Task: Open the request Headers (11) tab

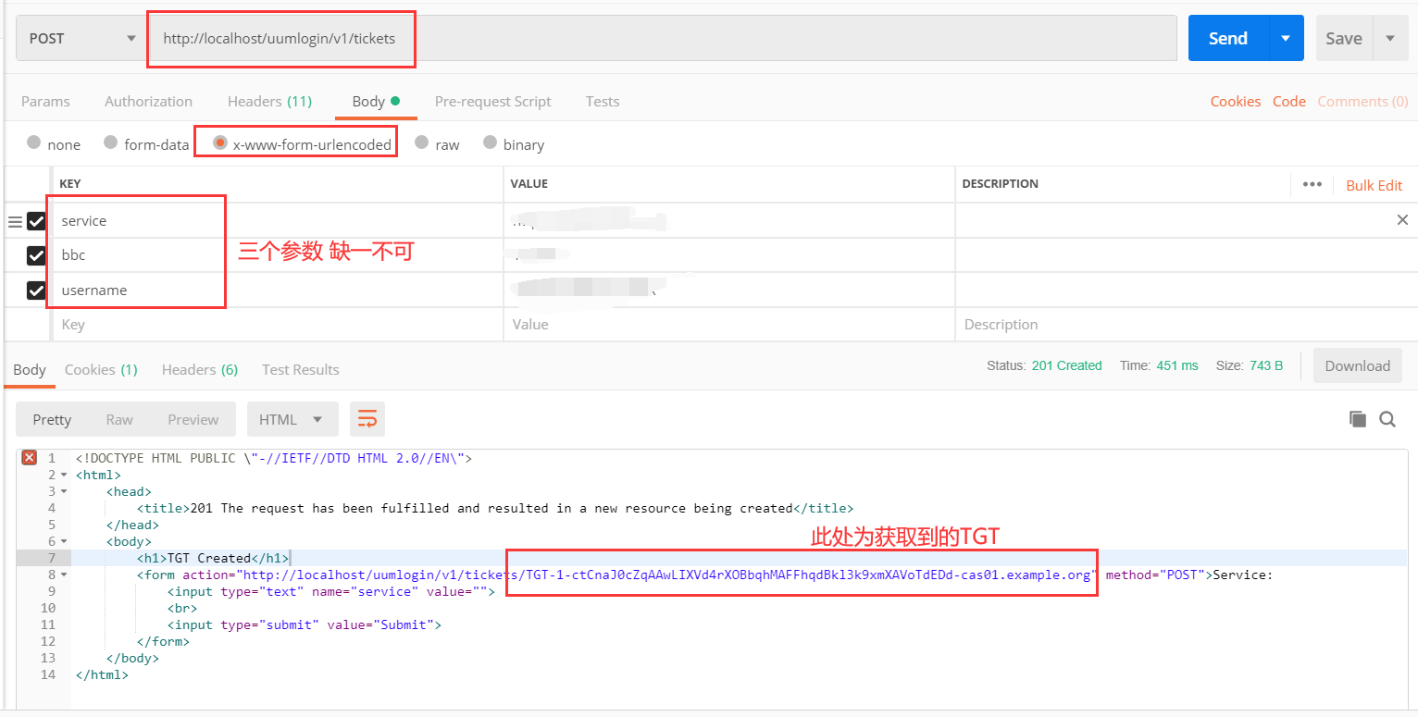Action: coord(269,101)
